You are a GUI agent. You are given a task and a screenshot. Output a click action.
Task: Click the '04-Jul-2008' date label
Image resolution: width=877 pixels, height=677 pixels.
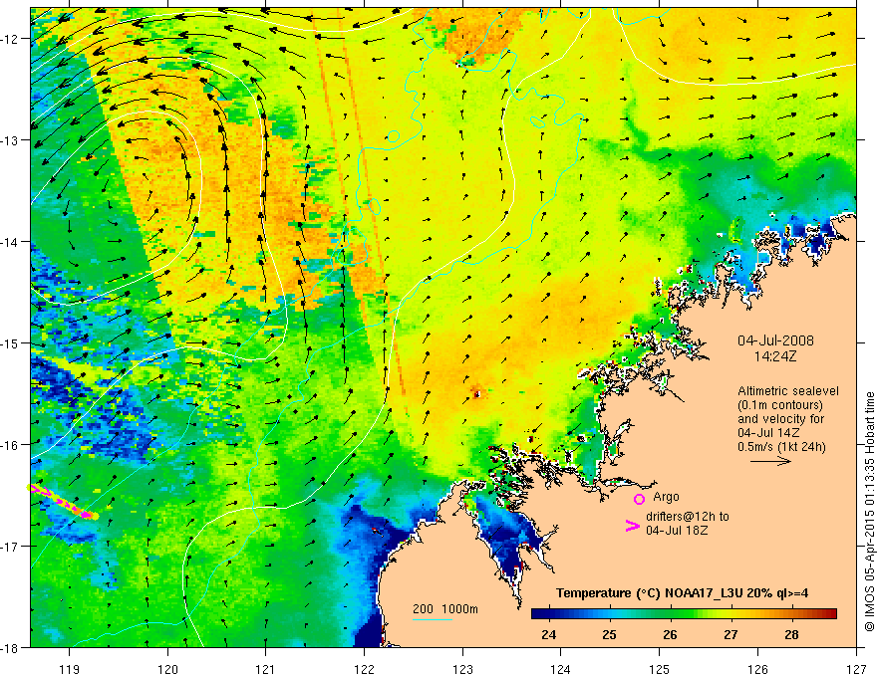click(x=775, y=340)
